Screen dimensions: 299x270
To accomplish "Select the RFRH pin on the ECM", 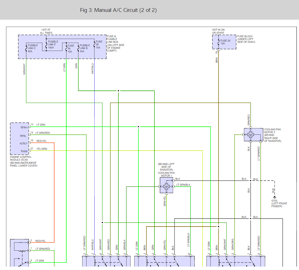I will coord(24,127).
